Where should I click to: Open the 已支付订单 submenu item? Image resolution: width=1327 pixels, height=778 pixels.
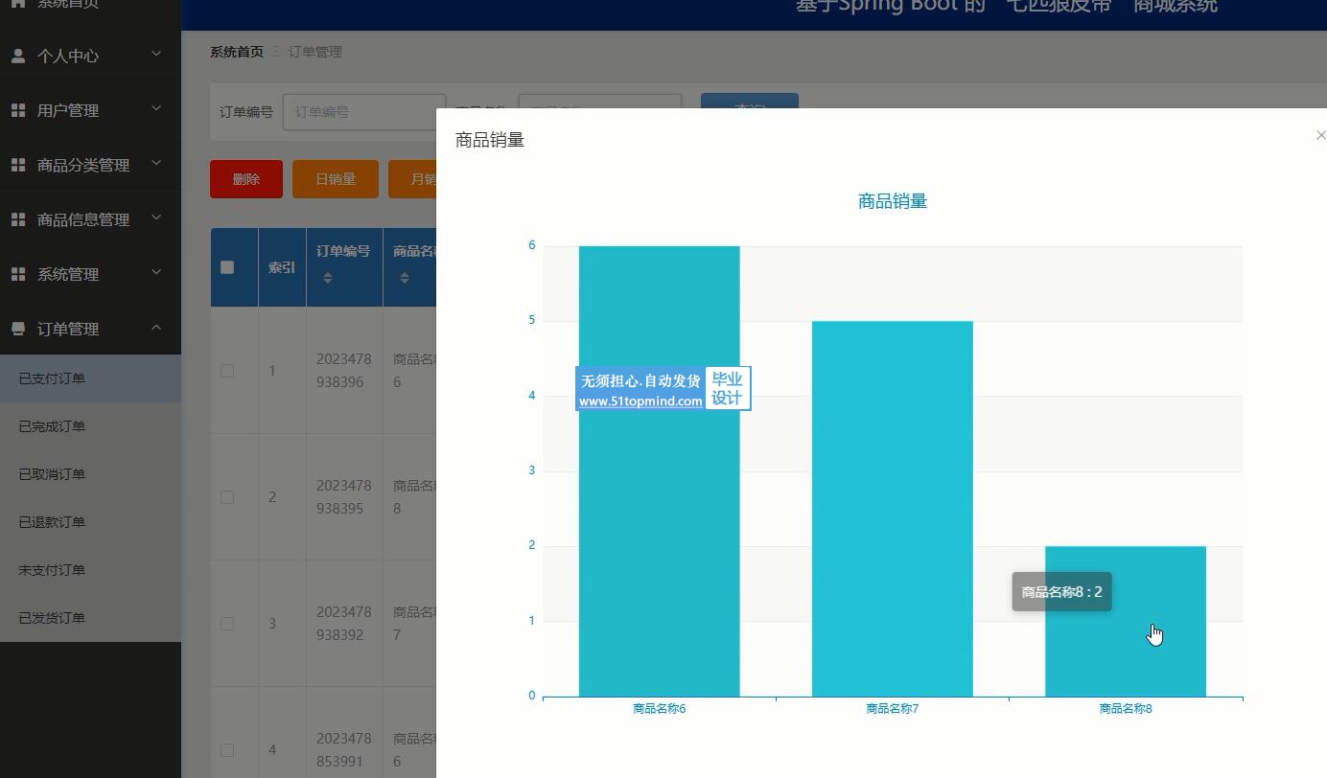click(x=90, y=378)
